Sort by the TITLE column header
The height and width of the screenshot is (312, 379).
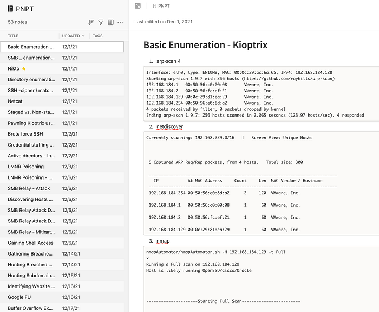click(x=13, y=36)
